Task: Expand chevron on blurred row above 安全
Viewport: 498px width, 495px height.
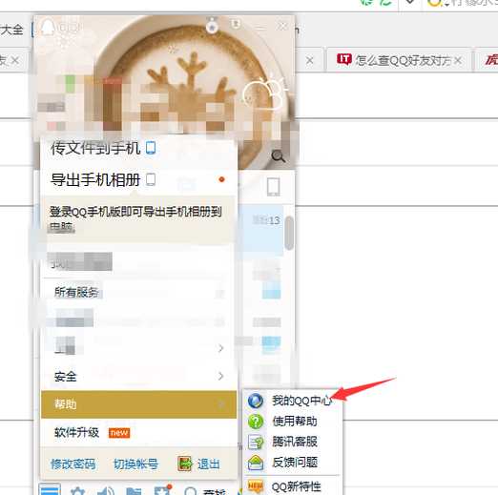Action: (220, 348)
